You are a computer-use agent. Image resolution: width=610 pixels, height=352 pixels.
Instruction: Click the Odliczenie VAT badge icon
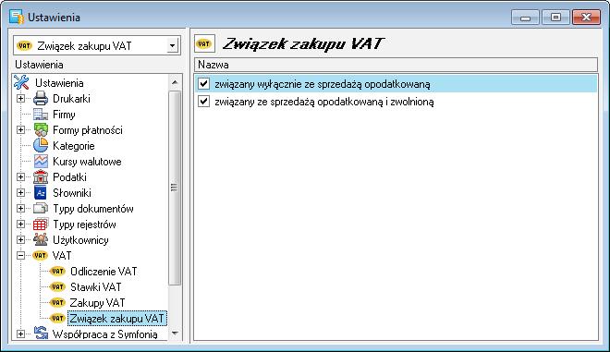coord(57,271)
